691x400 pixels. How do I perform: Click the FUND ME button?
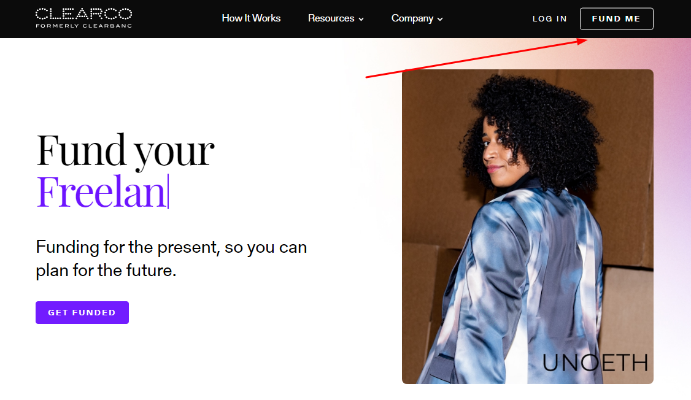[617, 18]
